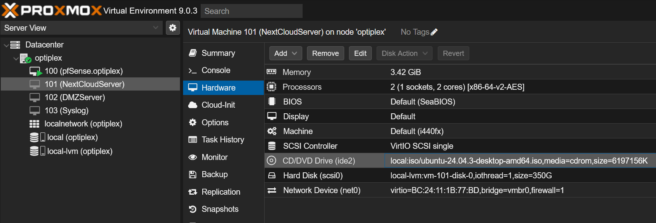This screenshot has height=223, width=656.
Task: Open the Summary tab
Action: pyautogui.click(x=223, y=53)
